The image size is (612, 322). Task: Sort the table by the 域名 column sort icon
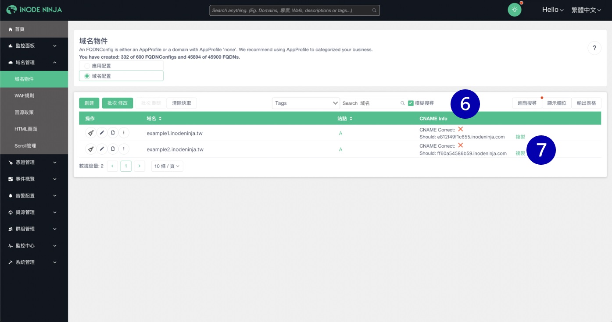(160, 119)
